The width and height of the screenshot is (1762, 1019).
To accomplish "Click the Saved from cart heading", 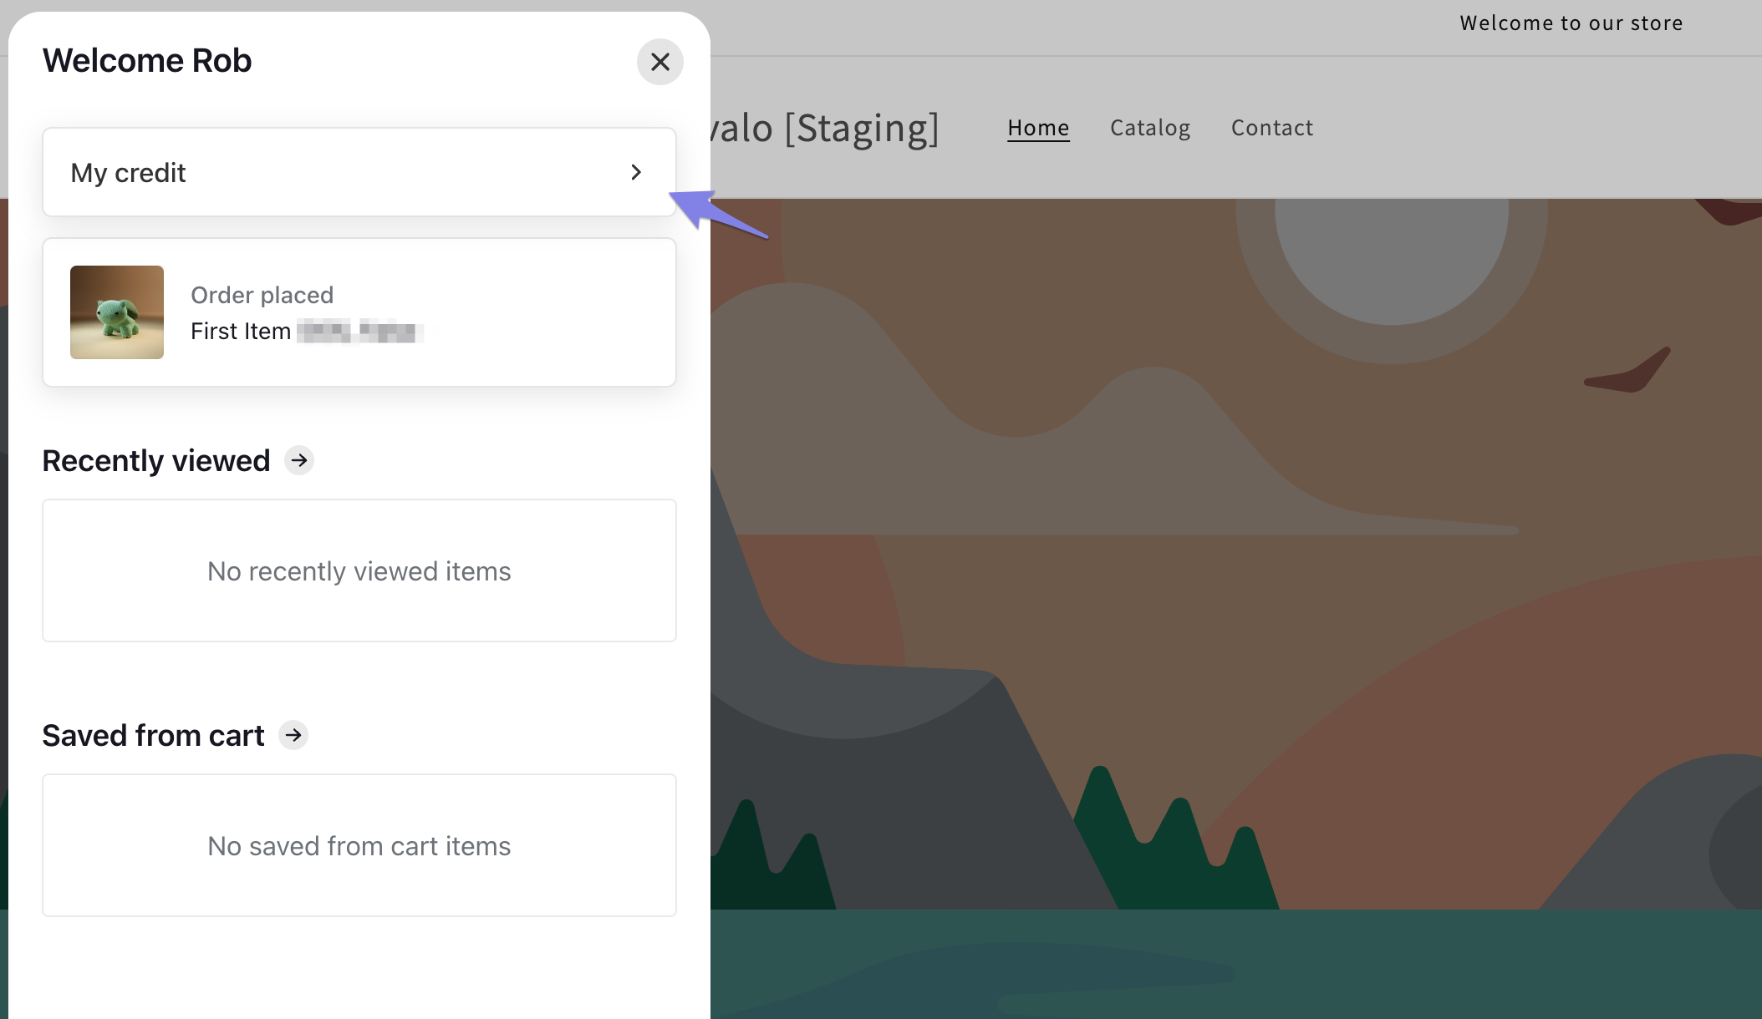I will [x=153, y=736].
